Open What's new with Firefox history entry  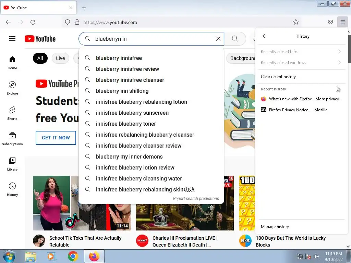301,99
